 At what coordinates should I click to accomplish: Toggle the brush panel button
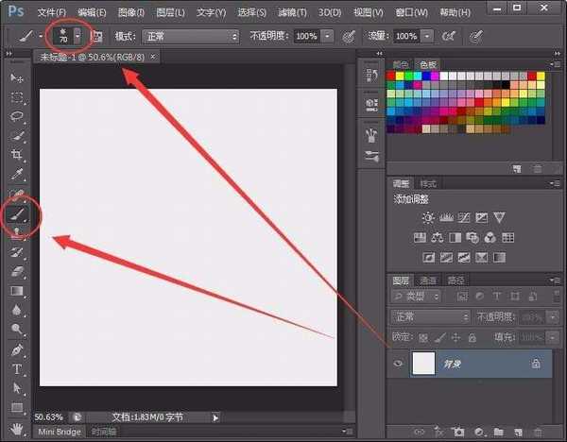[x=94, y=36]
